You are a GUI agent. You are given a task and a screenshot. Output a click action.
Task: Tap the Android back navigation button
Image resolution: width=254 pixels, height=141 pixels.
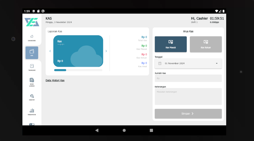[97, 130]
